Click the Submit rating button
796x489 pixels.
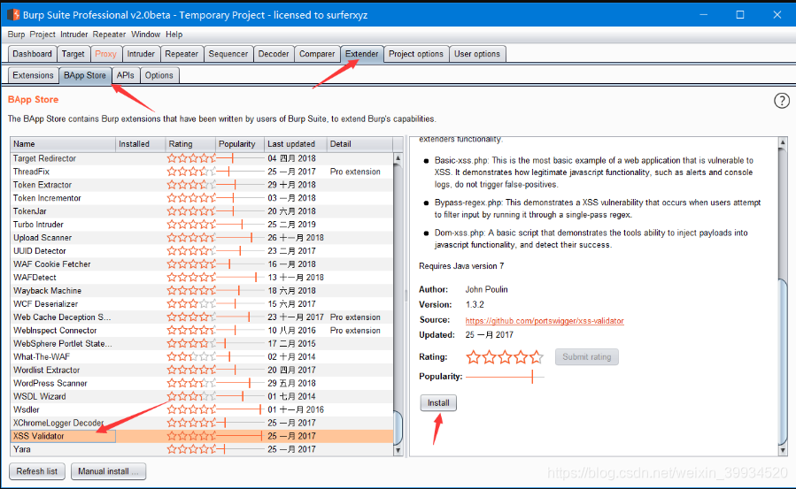pos(586,356)
